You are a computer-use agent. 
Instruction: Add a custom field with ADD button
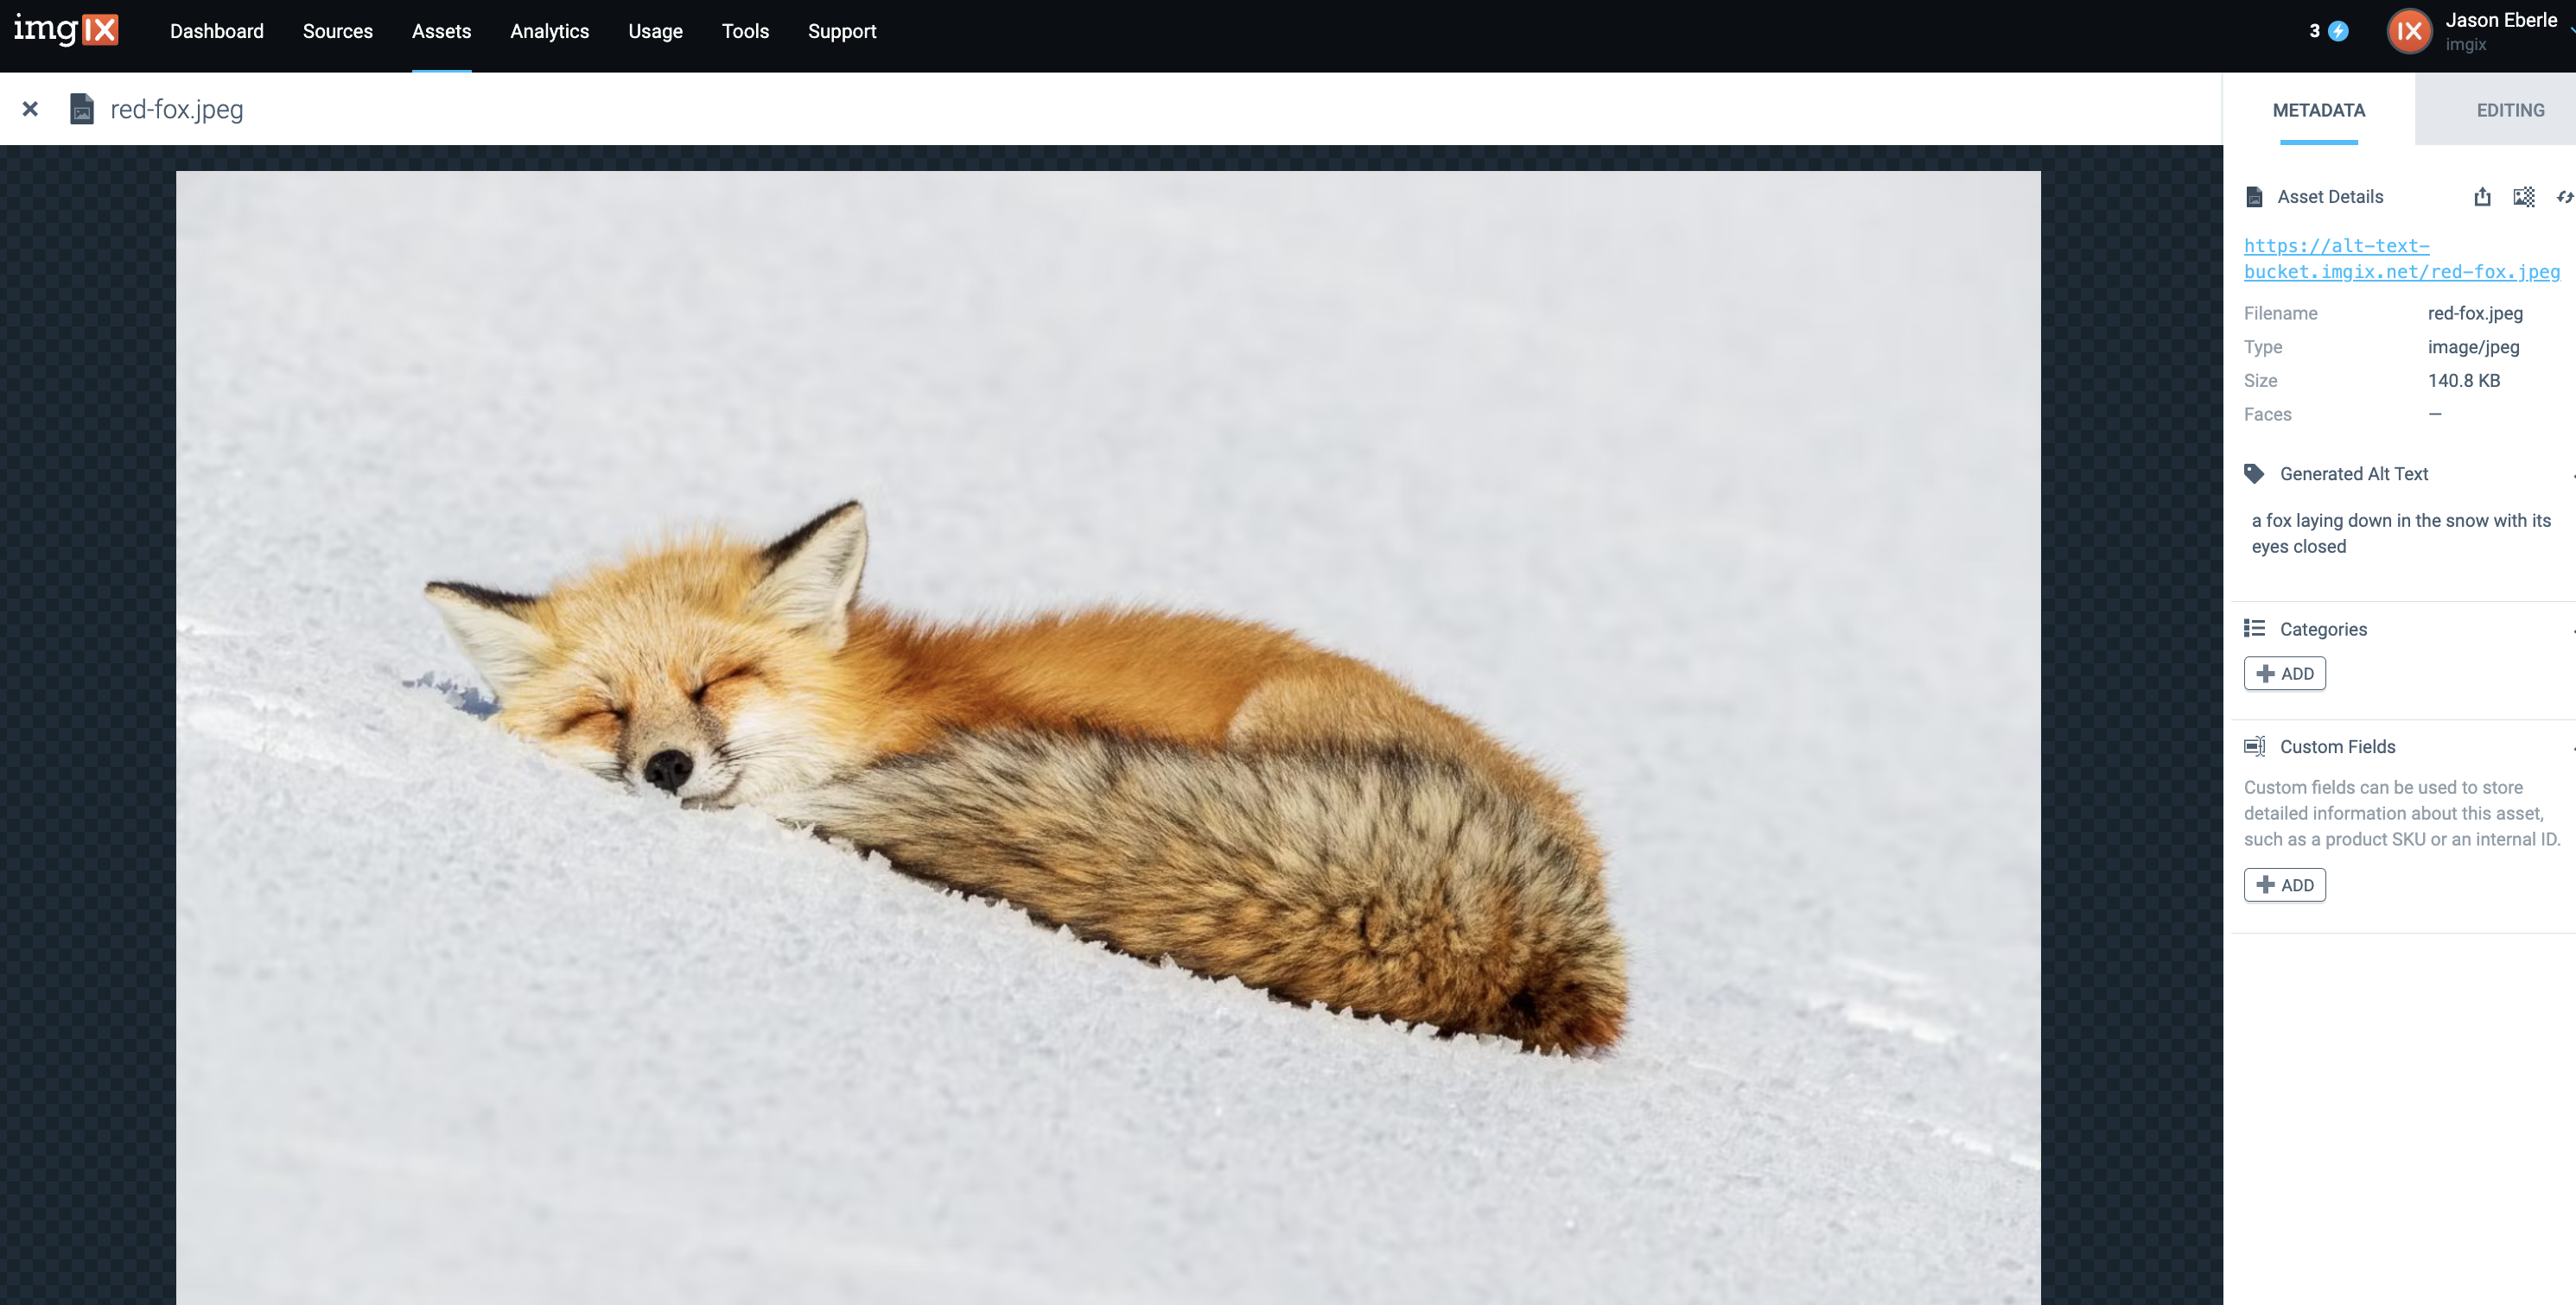pyautogui.click(x=2284, y=885)
